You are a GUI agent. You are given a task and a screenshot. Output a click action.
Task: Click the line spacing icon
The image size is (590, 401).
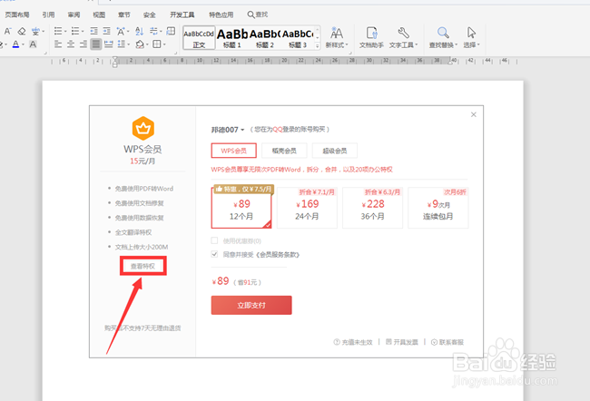coord(121,44)
